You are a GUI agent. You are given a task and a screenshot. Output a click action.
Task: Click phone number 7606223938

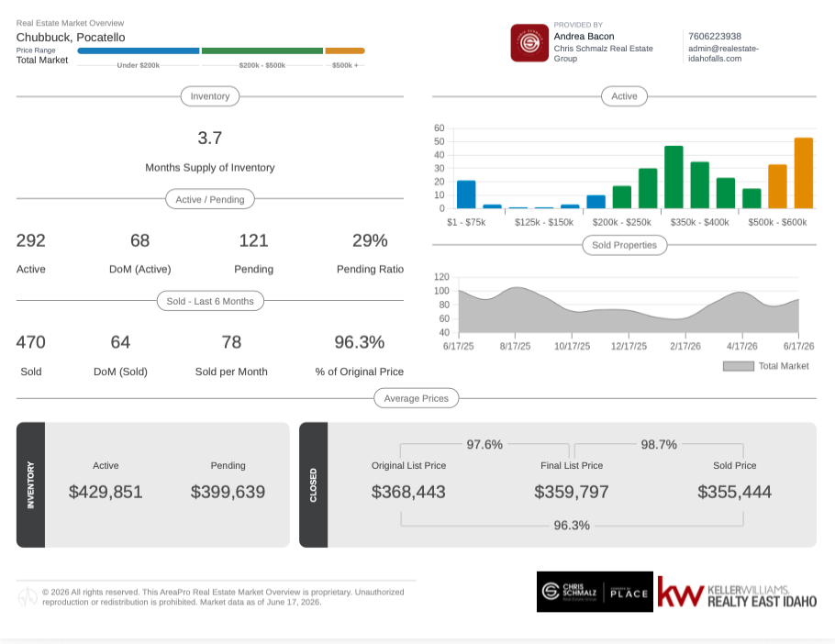(x=715, y=36)
